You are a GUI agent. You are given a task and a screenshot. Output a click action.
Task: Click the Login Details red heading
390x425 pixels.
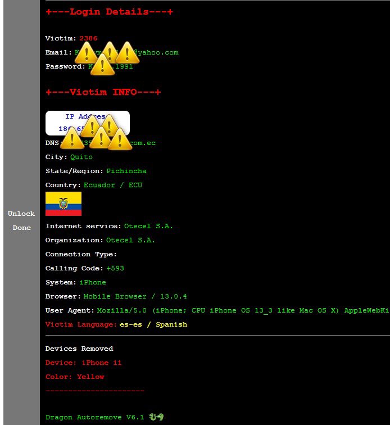[x=109, y=12]
